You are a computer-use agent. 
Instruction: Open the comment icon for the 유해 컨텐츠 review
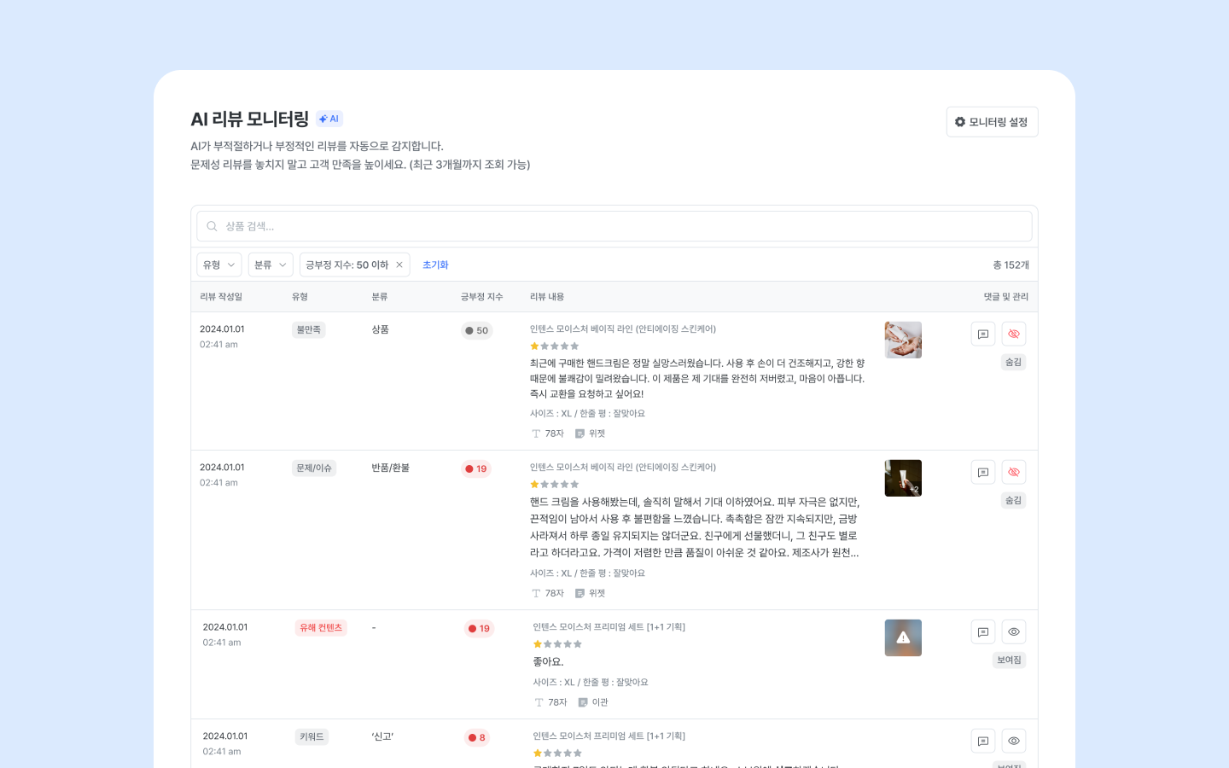(983, 631)
